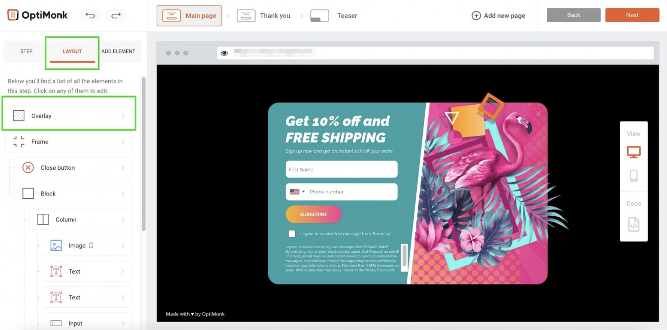Click the OptiMonk logo icon
The width and height of the screenshot is (667, 330).
[x=13, y=15]
